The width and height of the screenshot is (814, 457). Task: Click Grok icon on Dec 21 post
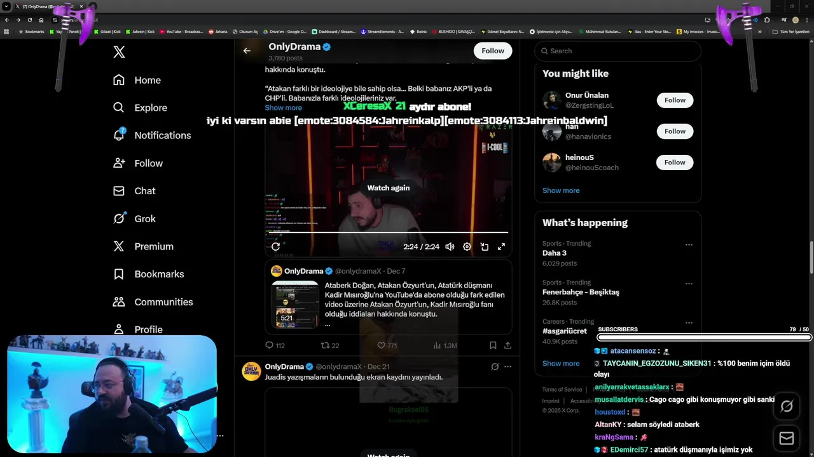click(x=495, y=367)
